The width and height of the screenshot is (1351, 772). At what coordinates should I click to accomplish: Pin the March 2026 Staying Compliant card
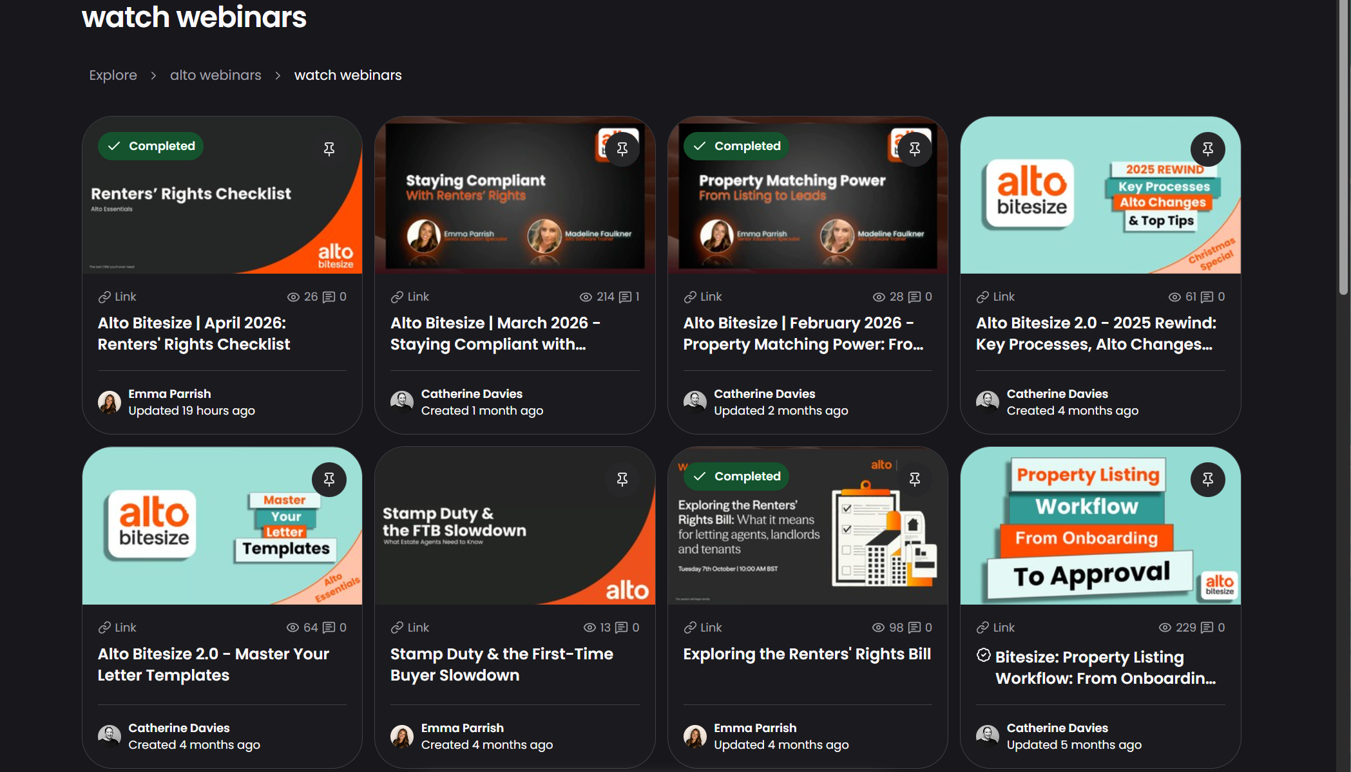[x=622, y=149]
